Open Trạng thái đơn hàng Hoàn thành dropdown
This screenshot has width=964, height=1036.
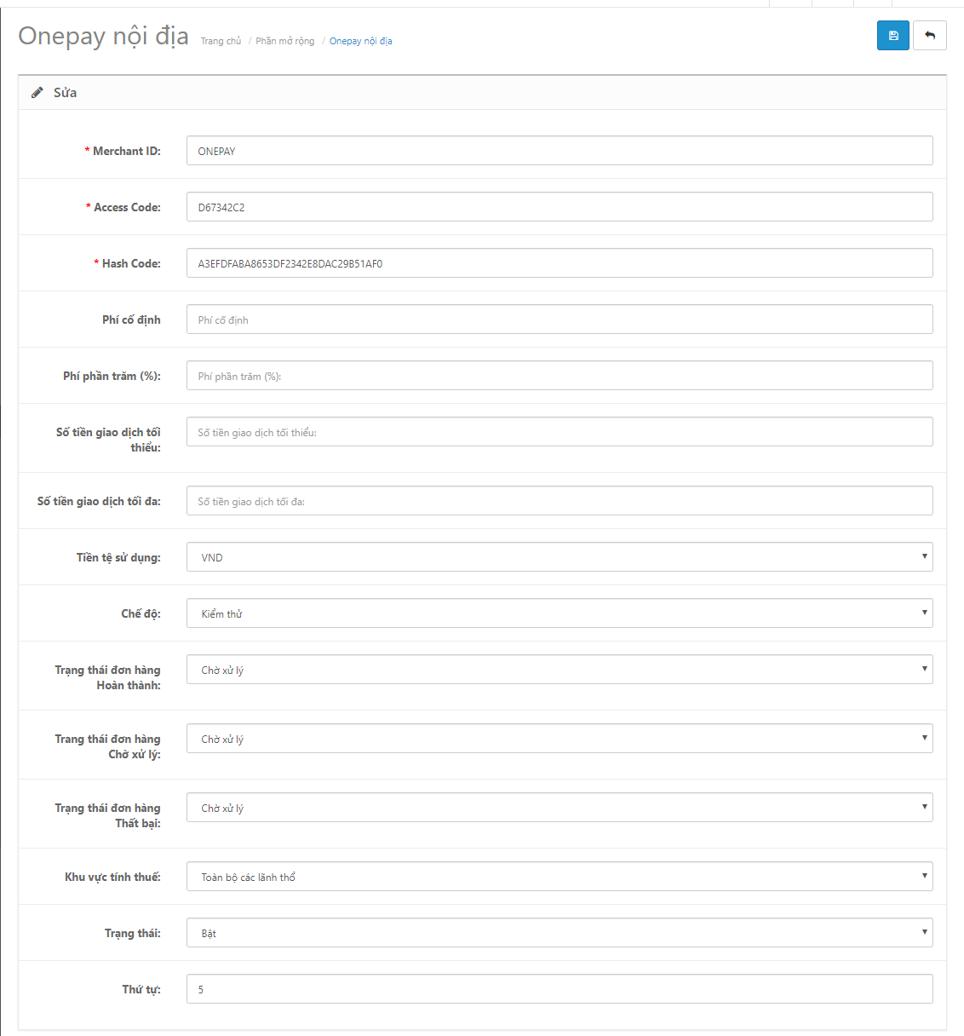[559, 670]
